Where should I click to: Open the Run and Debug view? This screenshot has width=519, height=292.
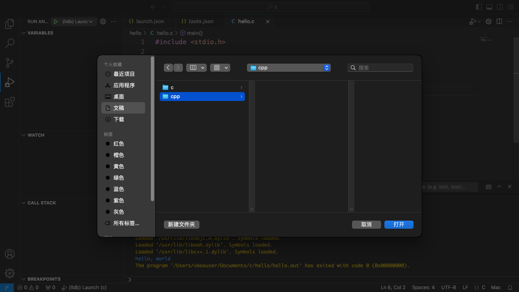(x=10, y=82)
